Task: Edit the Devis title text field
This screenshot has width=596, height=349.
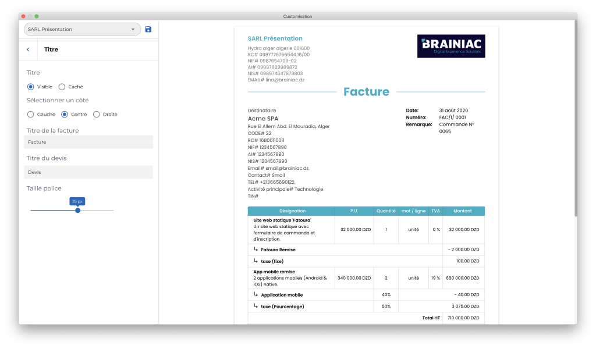Action: (x=88, y=171)
